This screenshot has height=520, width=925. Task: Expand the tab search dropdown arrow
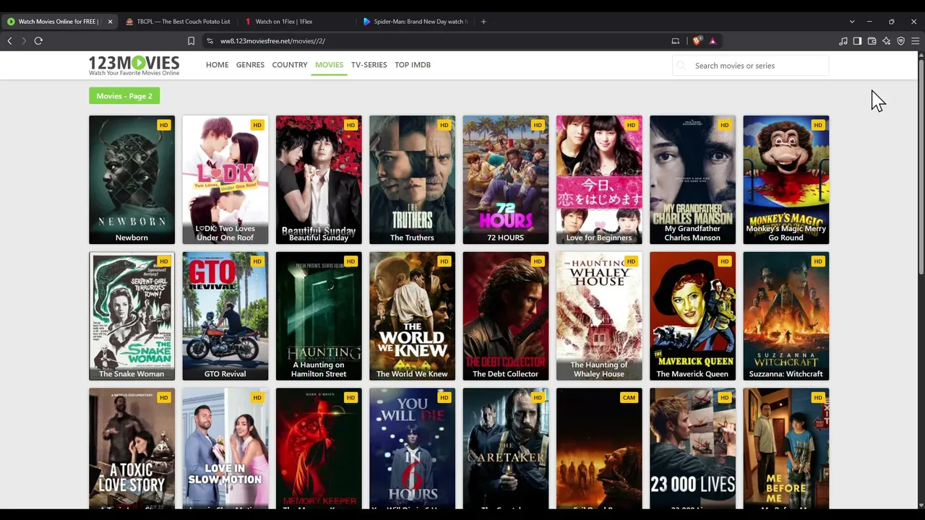tap(852, 22)
